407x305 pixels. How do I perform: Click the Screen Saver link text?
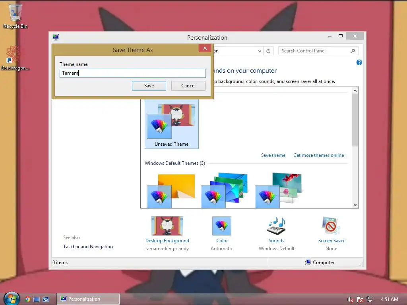331,241
